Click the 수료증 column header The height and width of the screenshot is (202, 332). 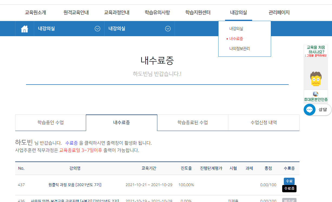pos(289,168)
